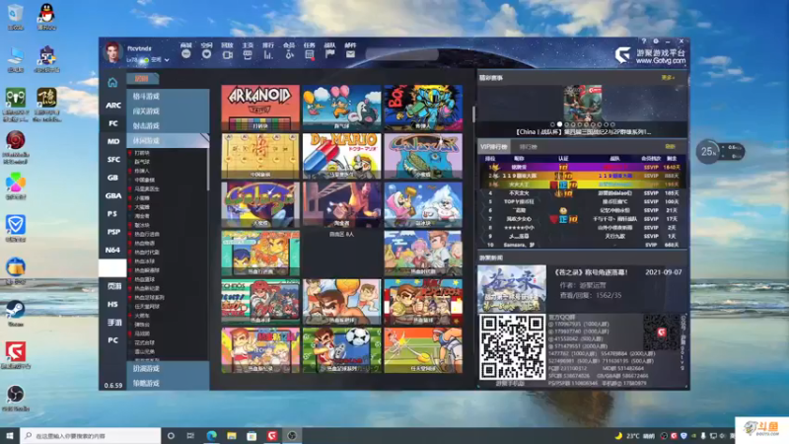Click the game grid scrollbar
This screenshot has height=444, width=789.
tap(473, 114)
